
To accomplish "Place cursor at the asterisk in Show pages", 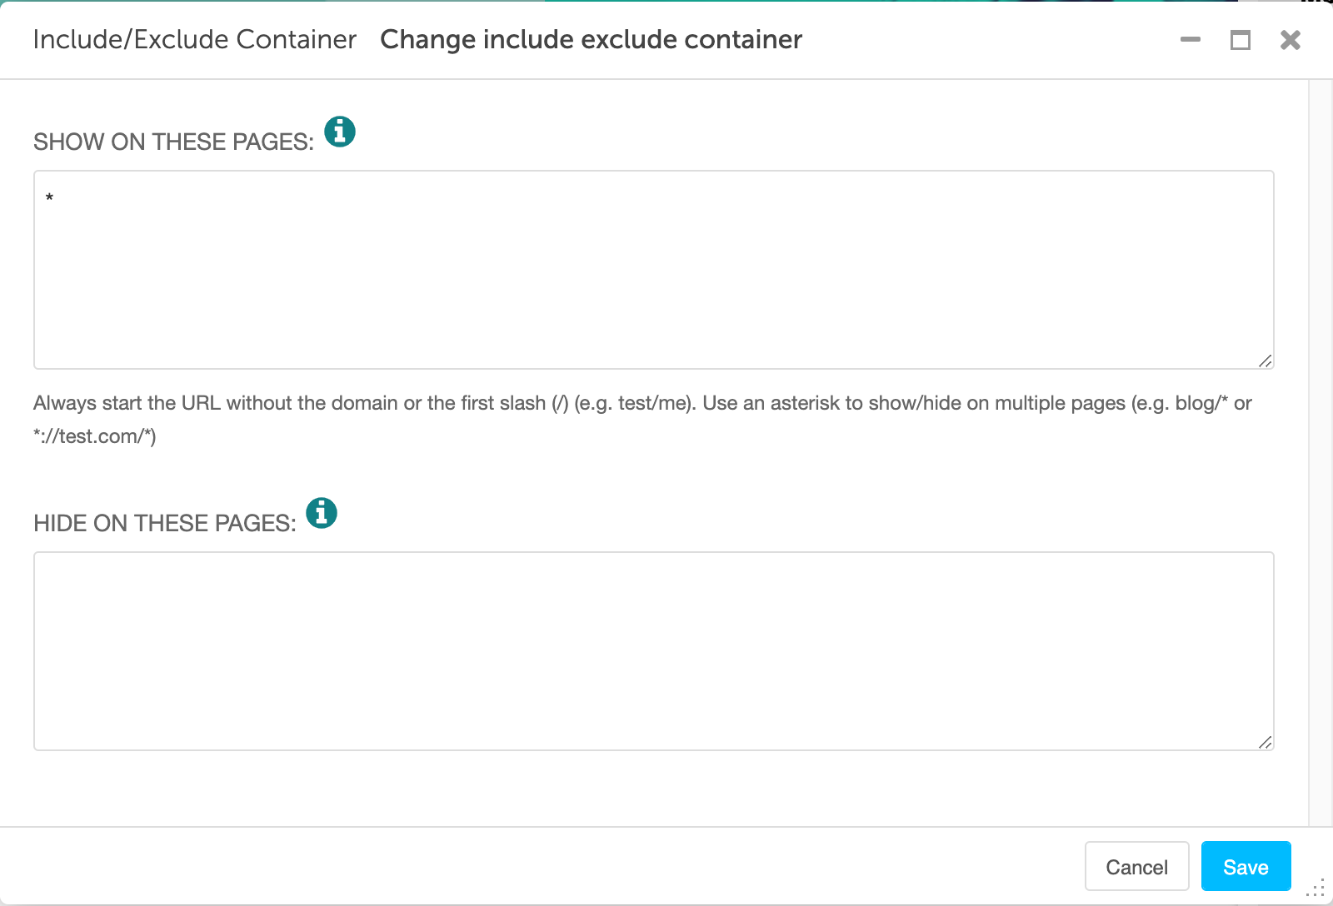I will pos(50,198).
